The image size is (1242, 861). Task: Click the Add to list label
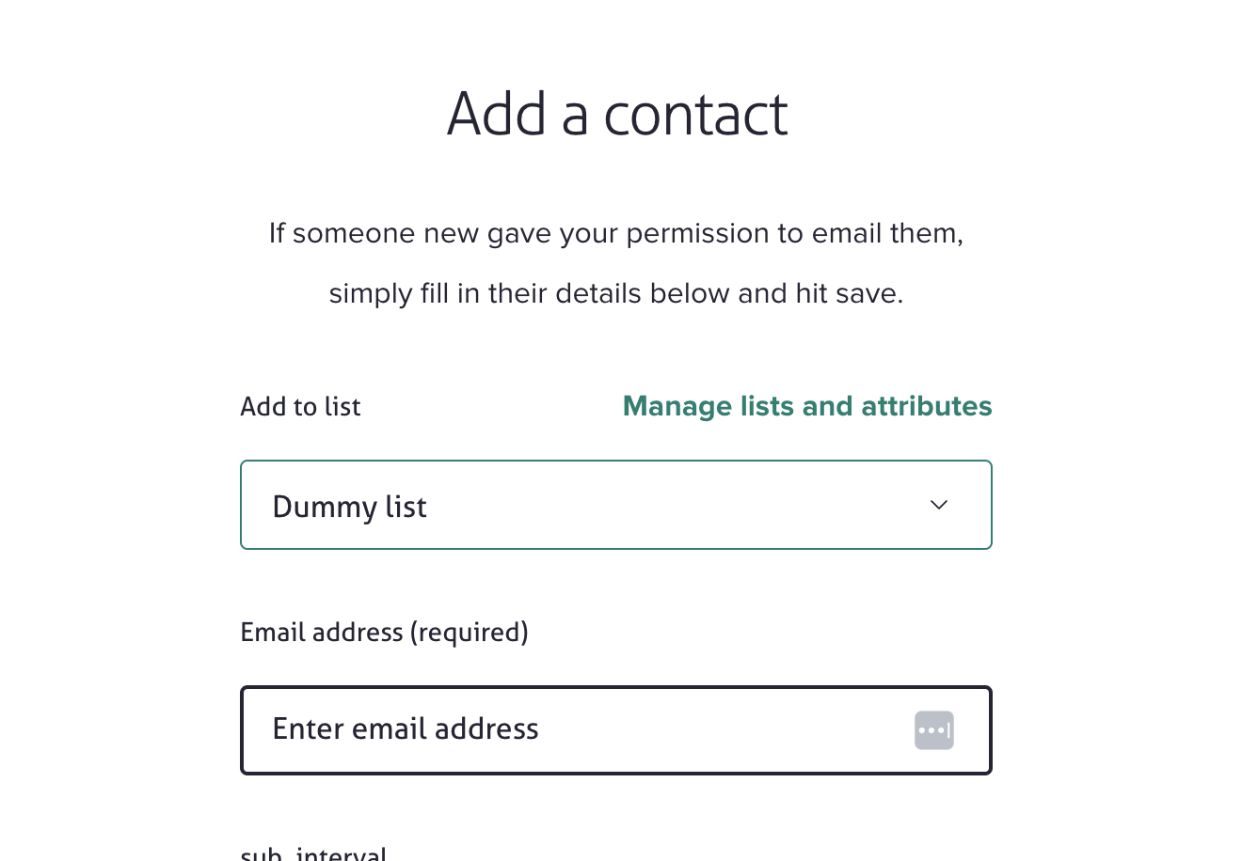300,407
